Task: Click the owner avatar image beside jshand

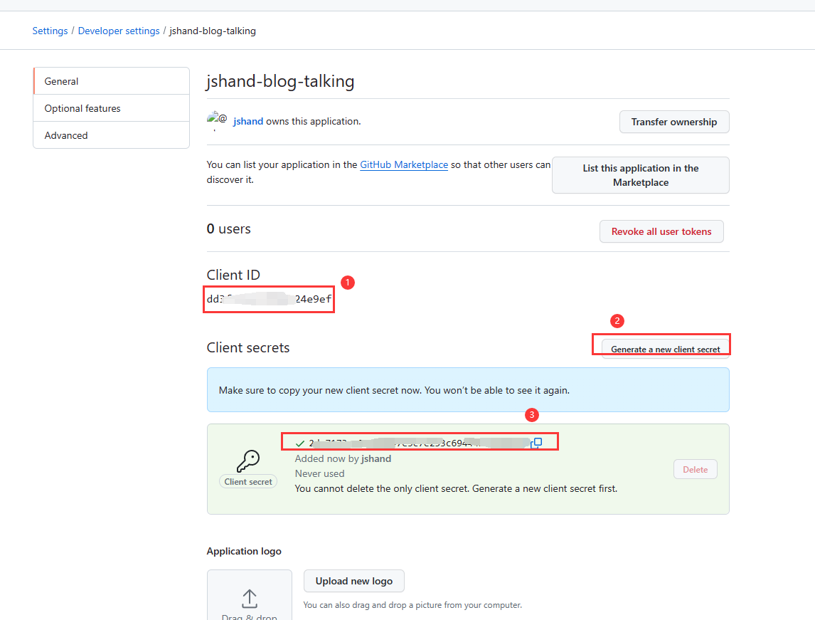Action: (217, 120)
